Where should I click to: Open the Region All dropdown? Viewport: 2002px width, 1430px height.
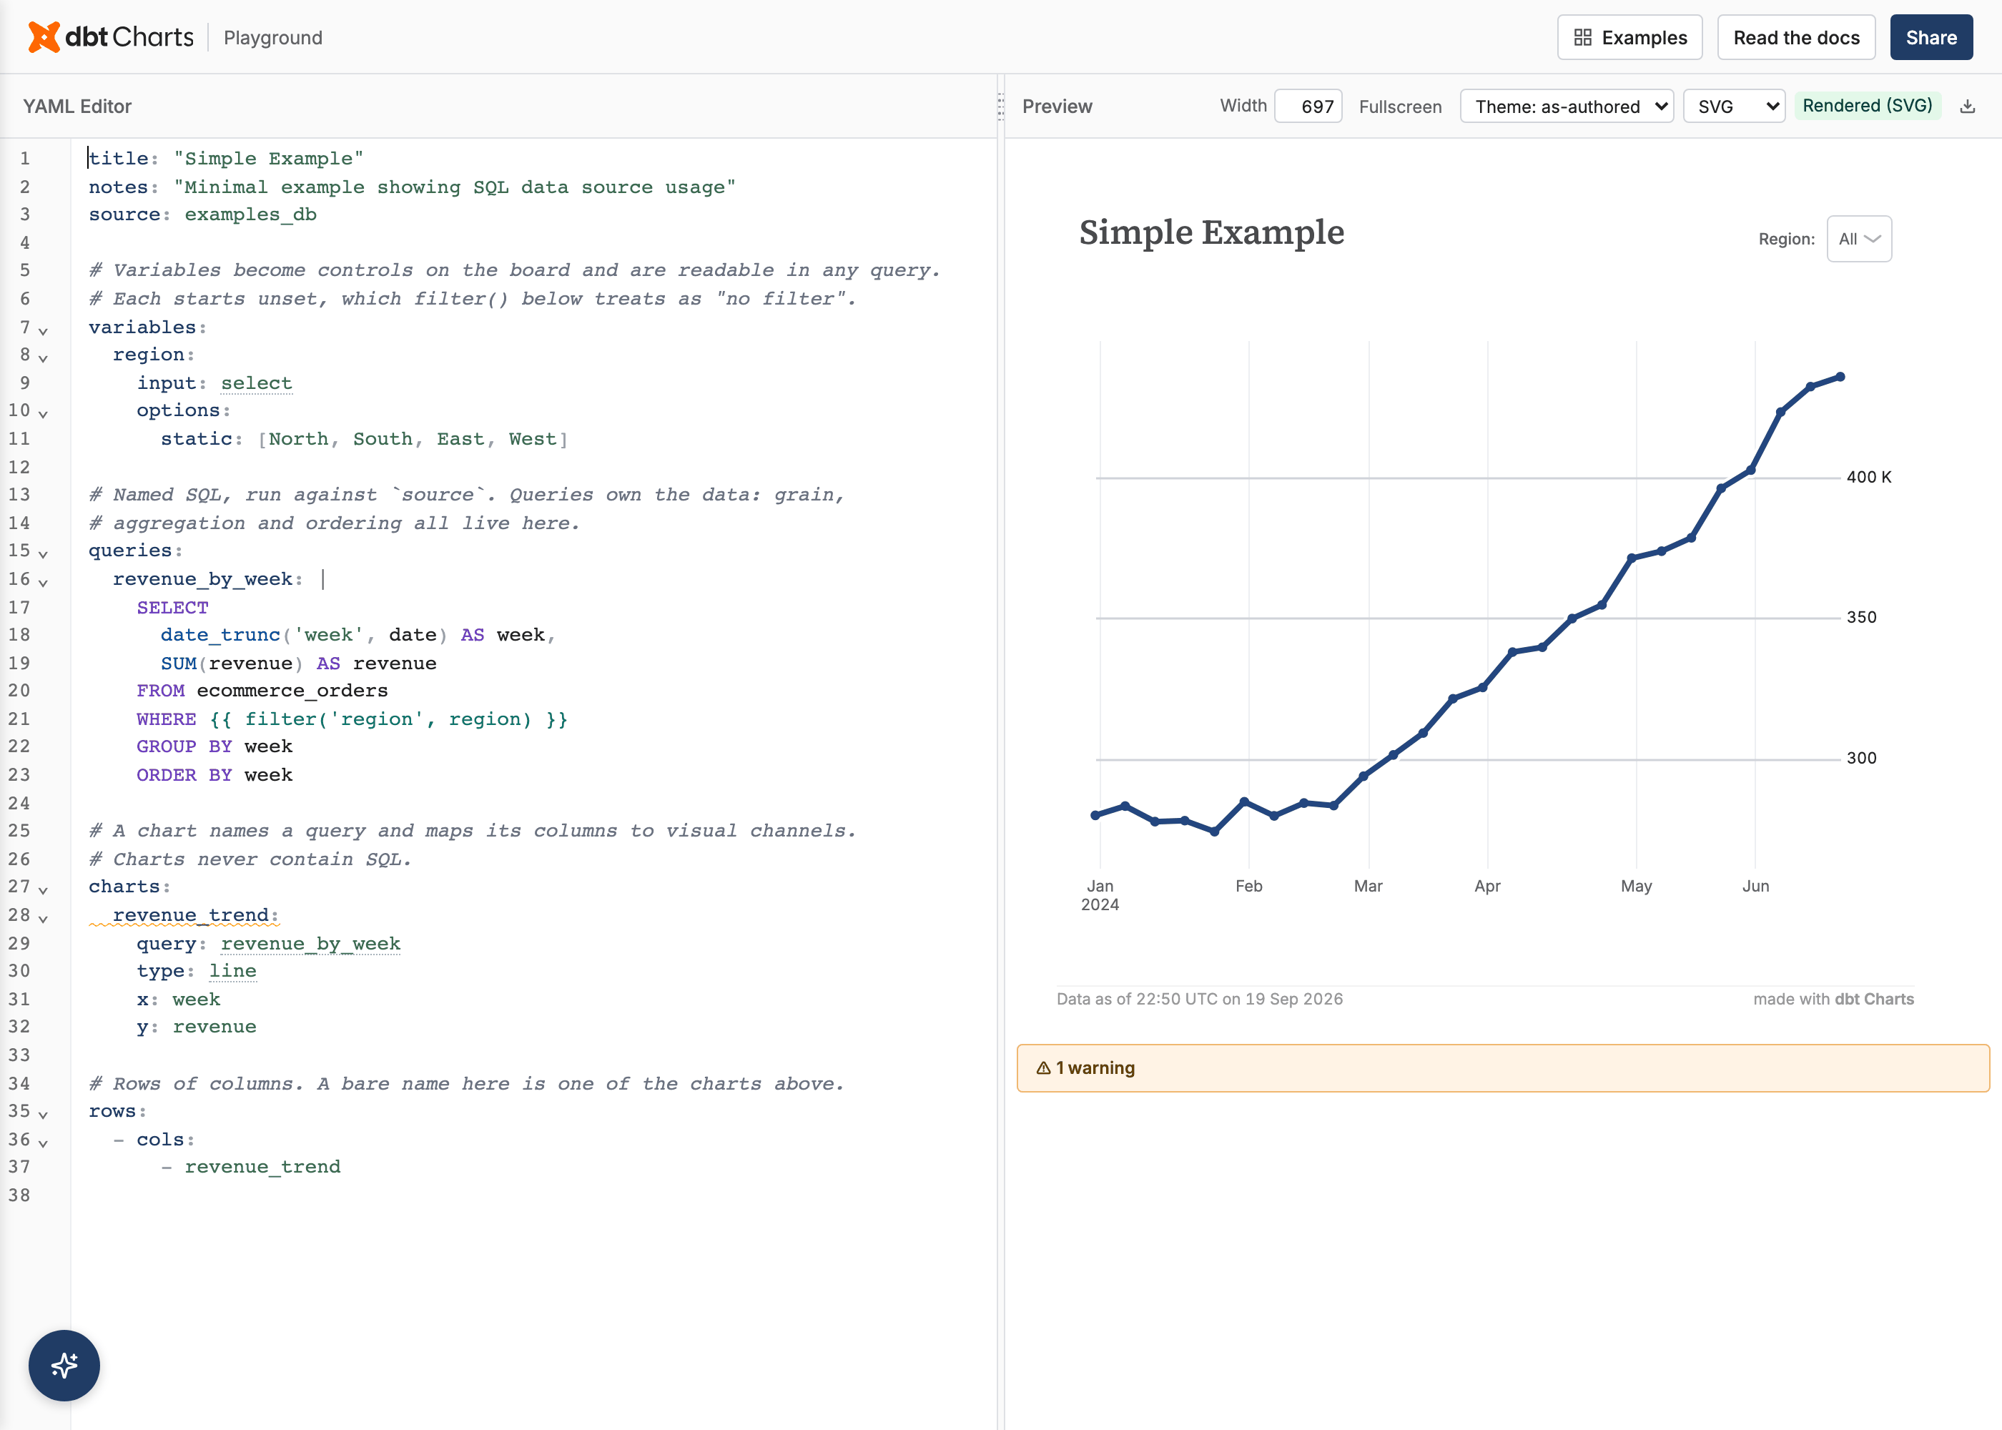tap(1858, 239)
